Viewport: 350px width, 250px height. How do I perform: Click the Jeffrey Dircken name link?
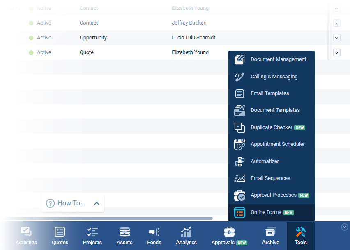(x=189, y=23)
